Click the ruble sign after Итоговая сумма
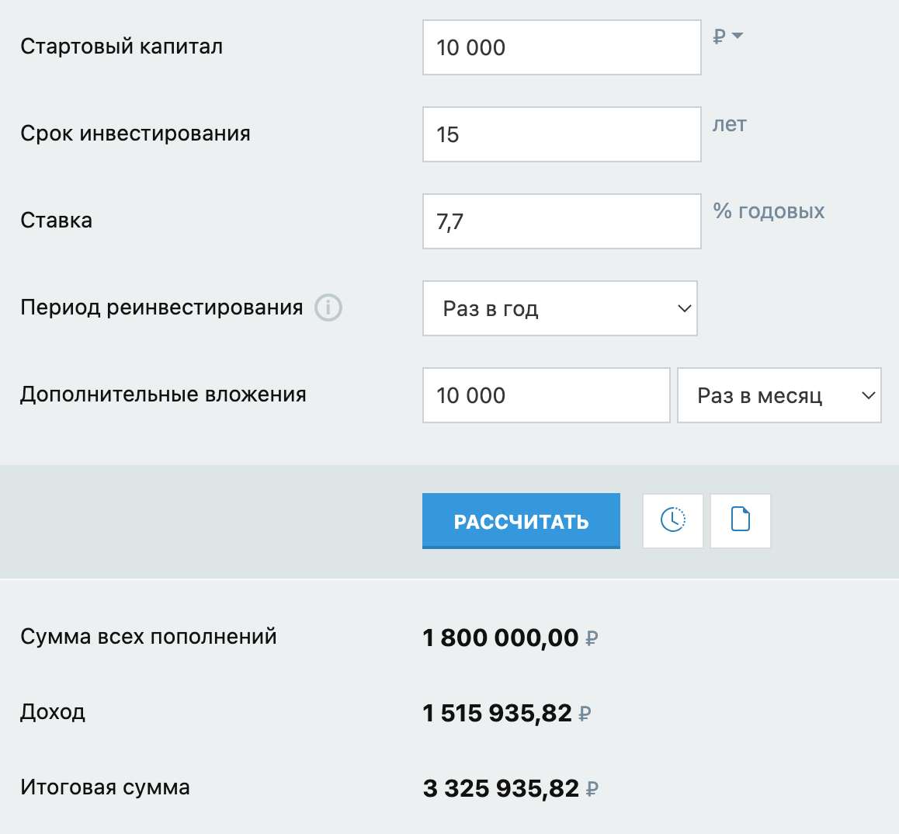Image resolution: width=899 pixels, height=834 pixels. 592,787
